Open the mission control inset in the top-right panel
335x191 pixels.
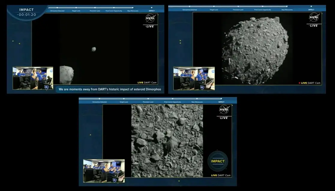194,78
